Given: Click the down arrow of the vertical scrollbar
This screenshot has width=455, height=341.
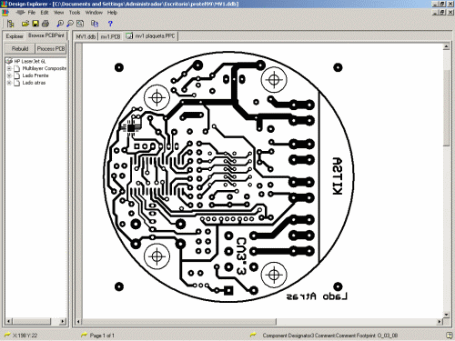Looking at the screenshot, I should pos(446,315).
